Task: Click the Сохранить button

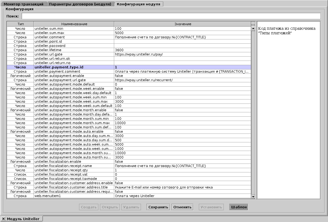Action: pos(158,207)
